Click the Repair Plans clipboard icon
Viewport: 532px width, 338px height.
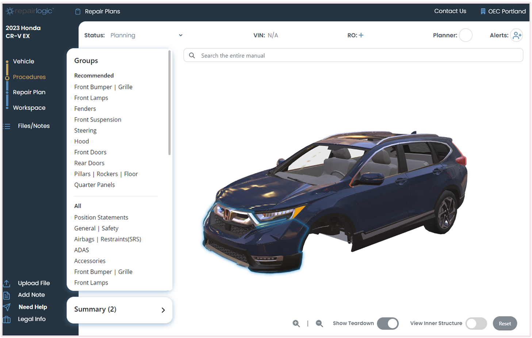(78, 12)
